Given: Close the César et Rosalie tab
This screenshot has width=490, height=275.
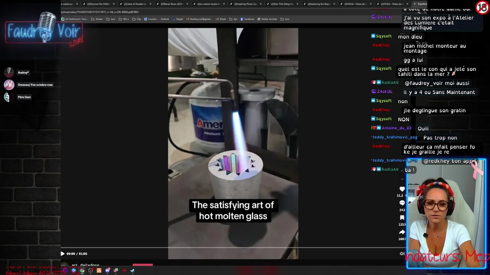Looking at the screenshot, I should tap(150, 4).
